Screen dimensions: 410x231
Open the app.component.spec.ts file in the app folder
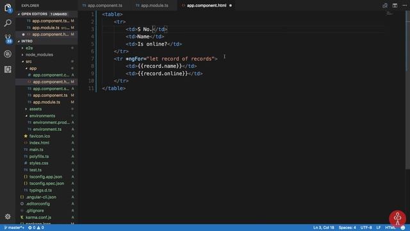(47, 89)
